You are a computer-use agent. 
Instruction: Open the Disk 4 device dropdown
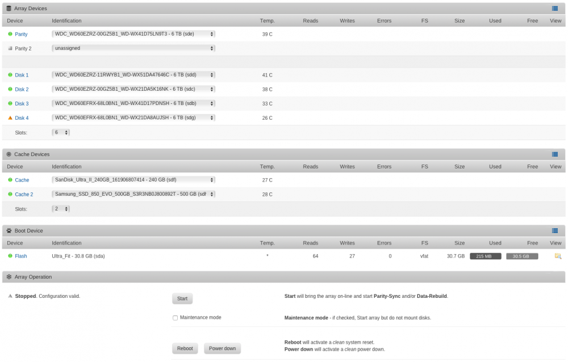133,117
